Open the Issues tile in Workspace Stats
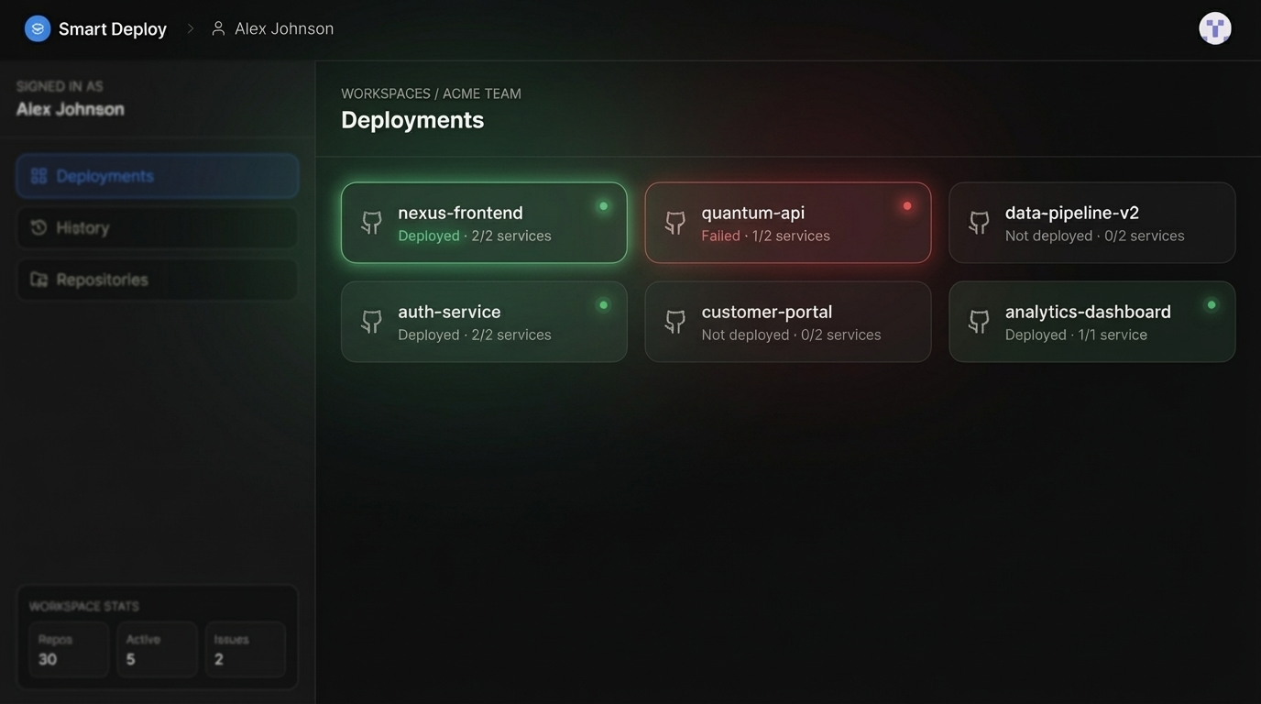Image resolution: width=1261 pixels, height=704 pixels. tap(245, 649)
